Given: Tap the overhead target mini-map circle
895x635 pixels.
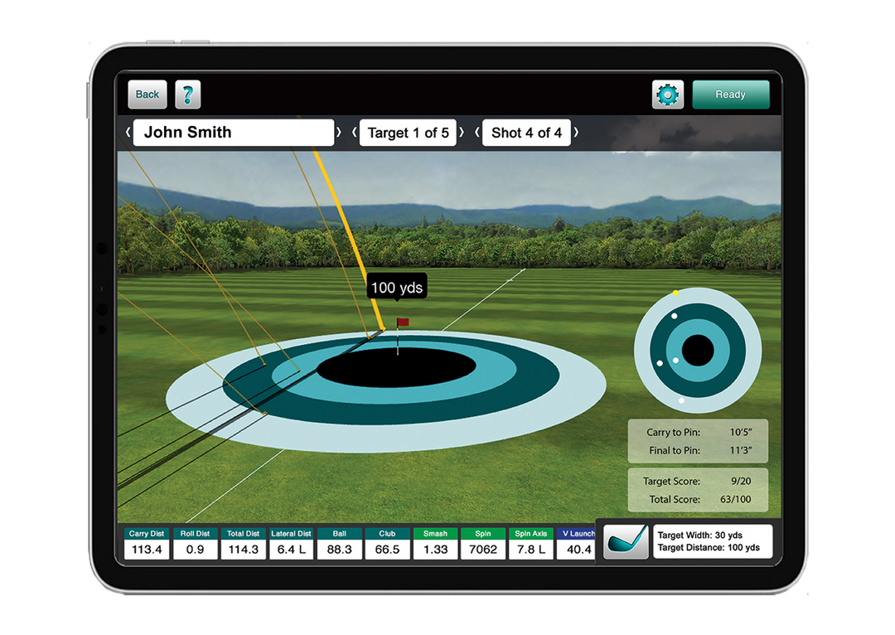Looking at the screenshot, I should click(698, 350).
